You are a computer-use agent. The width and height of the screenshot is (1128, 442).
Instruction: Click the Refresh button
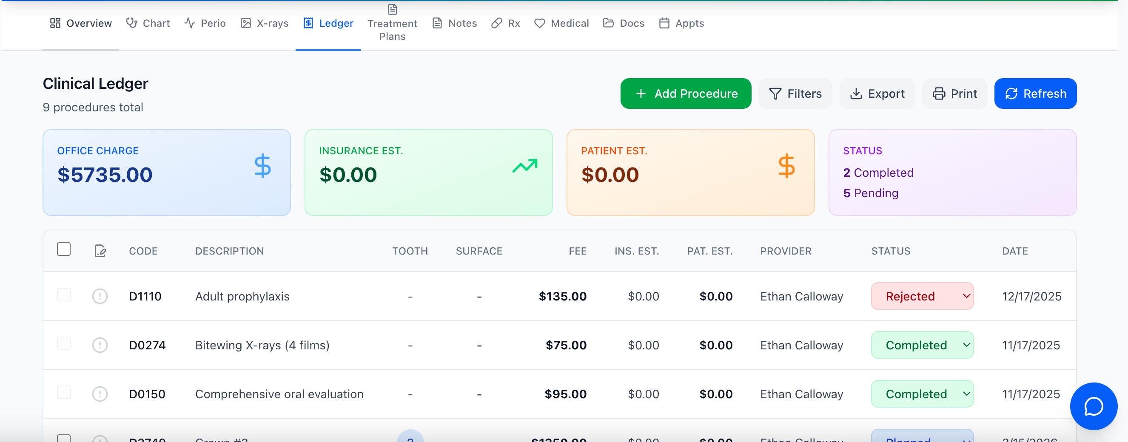coord(1035,93)
